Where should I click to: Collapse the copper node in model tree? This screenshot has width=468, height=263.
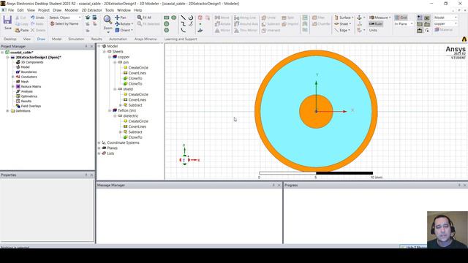pos(110,57)
